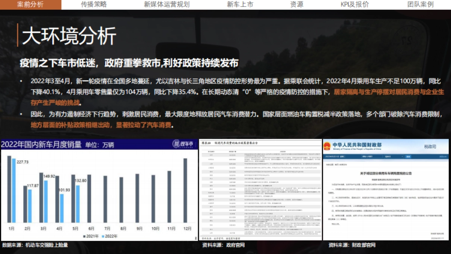Click inside the 财政部 search input box
Viewport: 451px width, 254px height.
coord(372,156)
